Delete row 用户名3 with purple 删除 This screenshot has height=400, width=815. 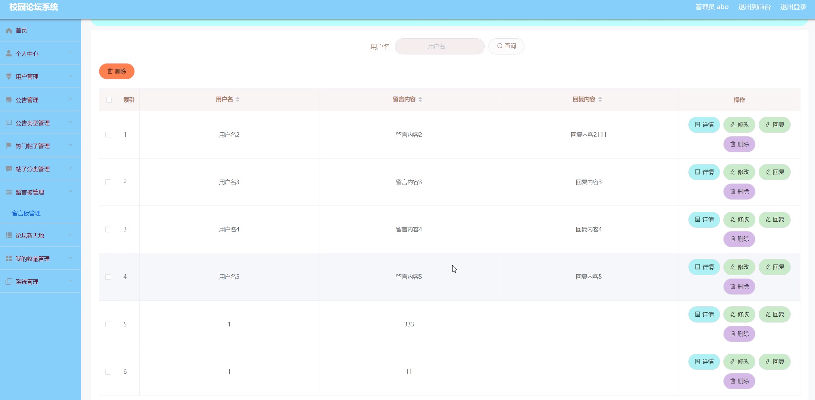coord(740,192)
